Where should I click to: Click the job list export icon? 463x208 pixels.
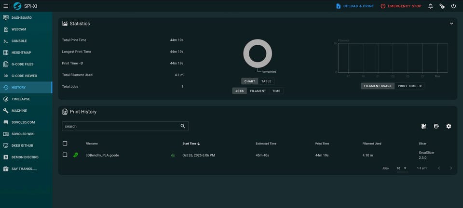(436, 126)
